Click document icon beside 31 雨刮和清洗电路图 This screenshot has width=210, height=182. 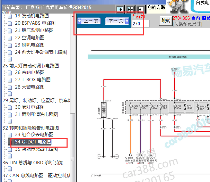pyautogui.click(x=10, y=115)
